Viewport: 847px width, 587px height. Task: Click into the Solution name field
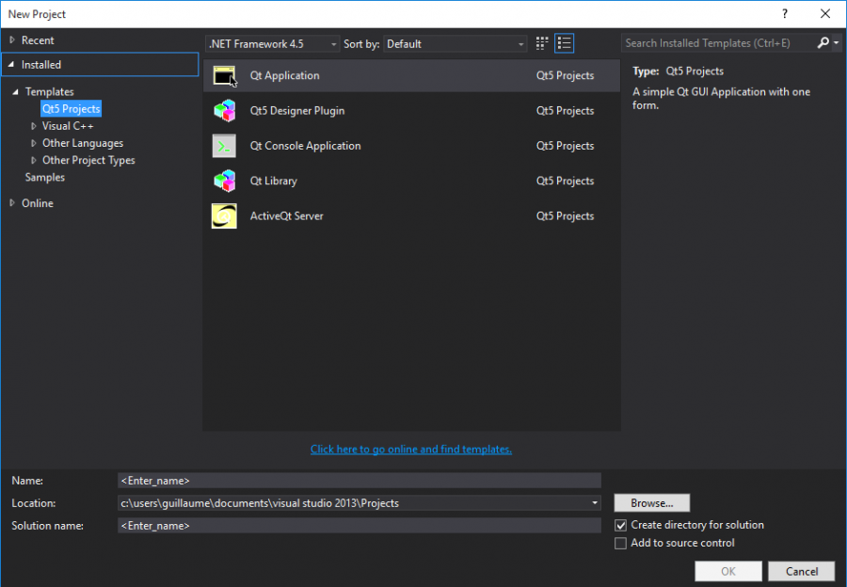[x=360, y=526]
